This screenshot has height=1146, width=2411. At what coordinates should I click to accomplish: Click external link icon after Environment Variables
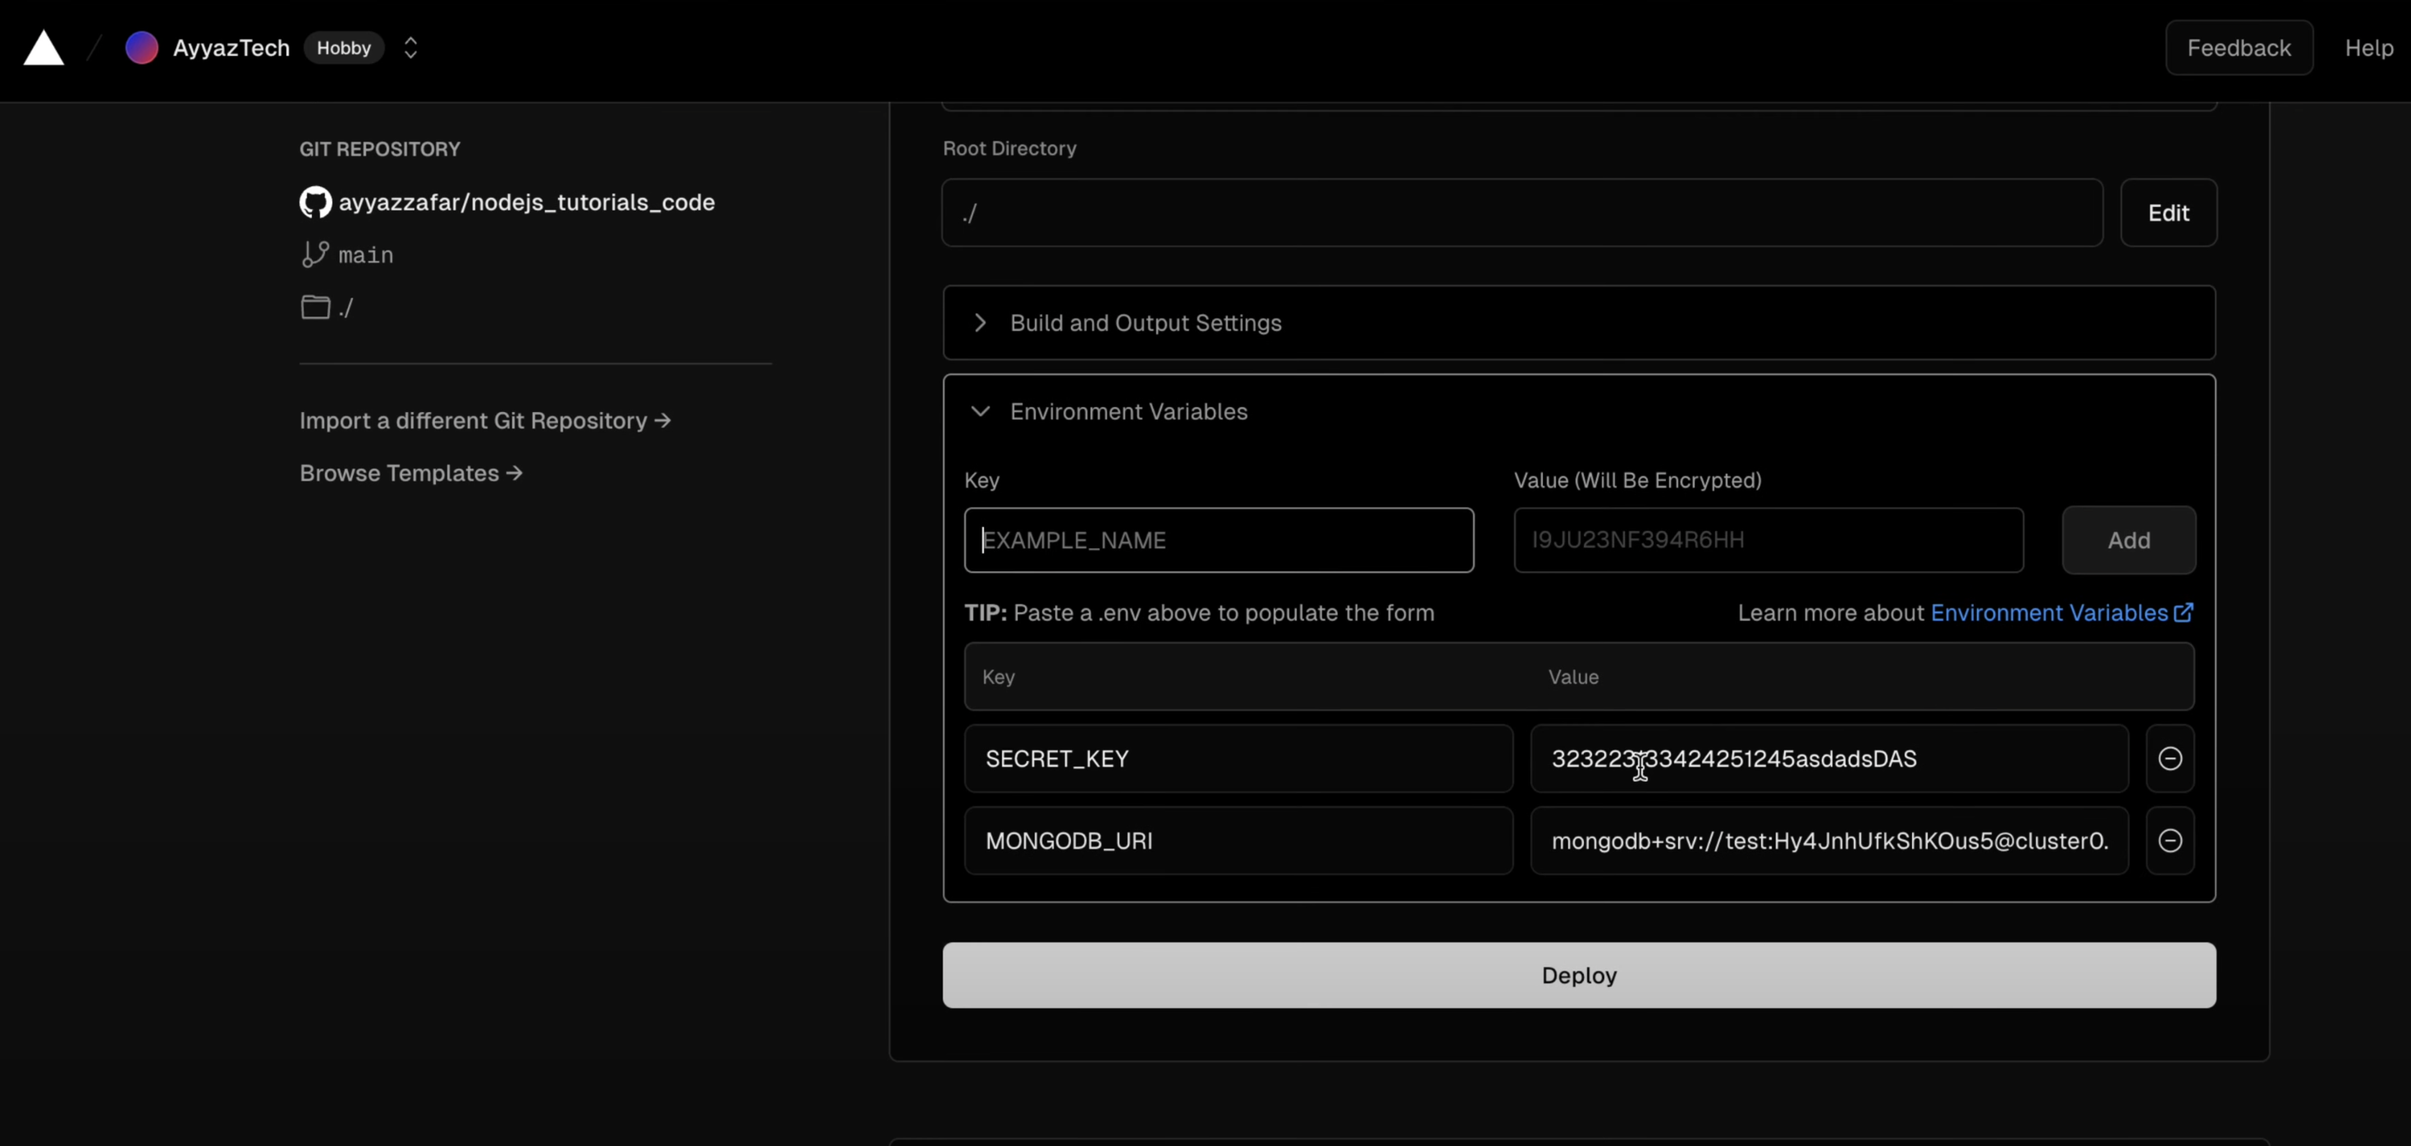(x=2183, y=612)
